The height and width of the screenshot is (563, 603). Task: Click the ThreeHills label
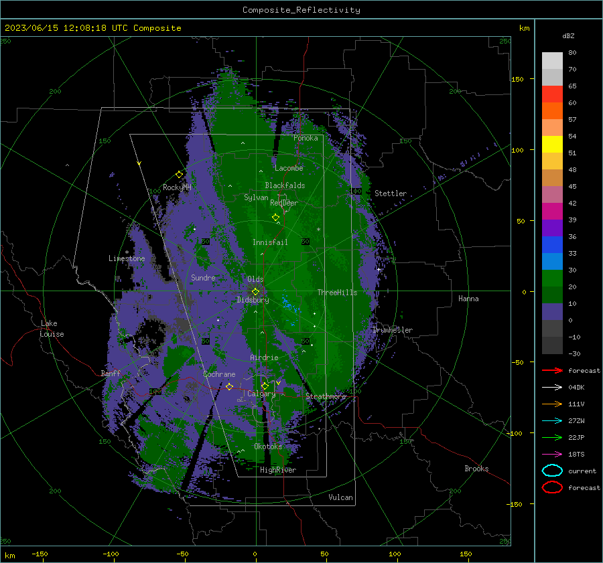click(337, 293)
